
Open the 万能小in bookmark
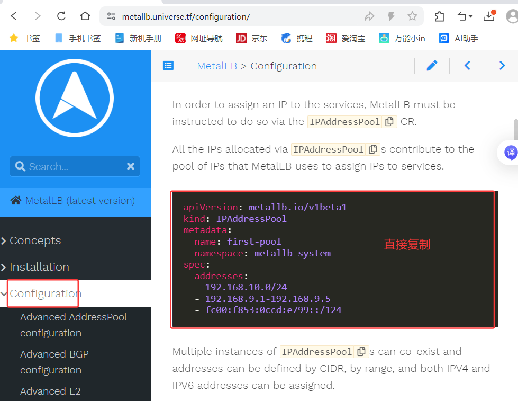click(402, 38)
